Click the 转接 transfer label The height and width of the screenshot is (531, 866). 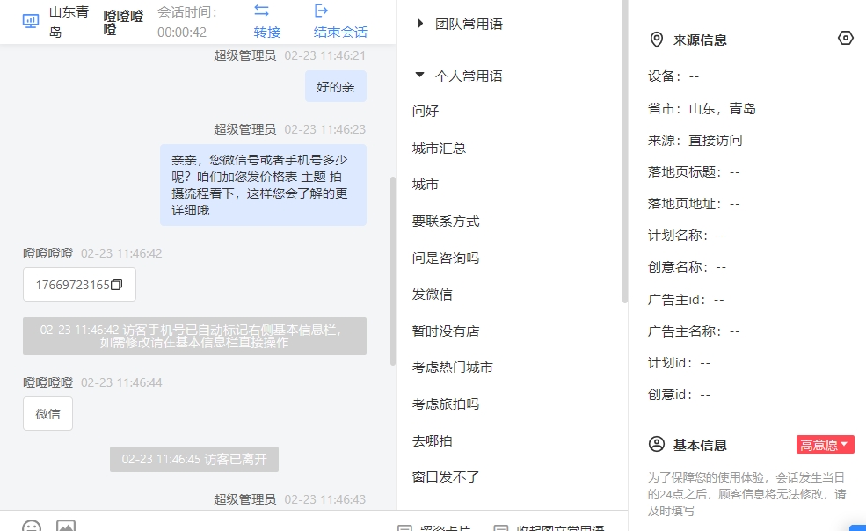(267, 32)
